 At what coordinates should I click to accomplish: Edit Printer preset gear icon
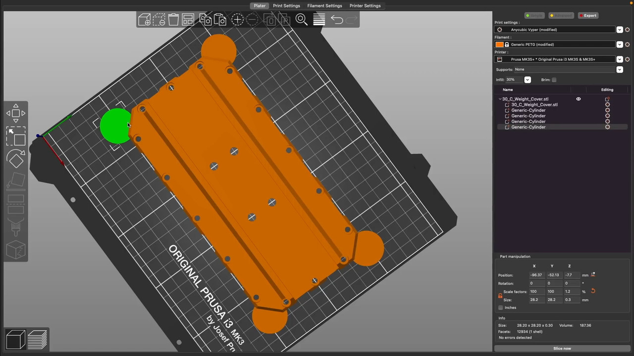point(627,59)
